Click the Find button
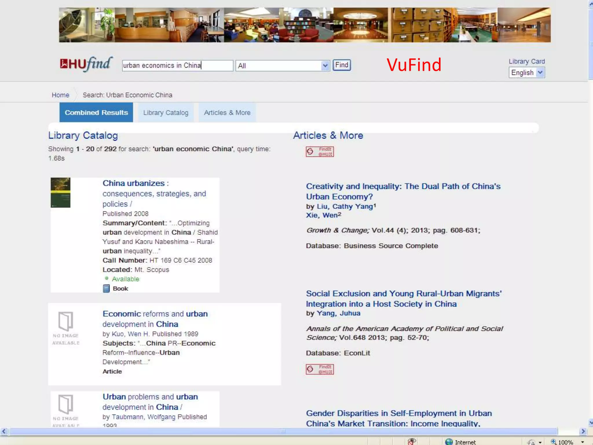The image size is (593, 445). [x=342, y=65]
